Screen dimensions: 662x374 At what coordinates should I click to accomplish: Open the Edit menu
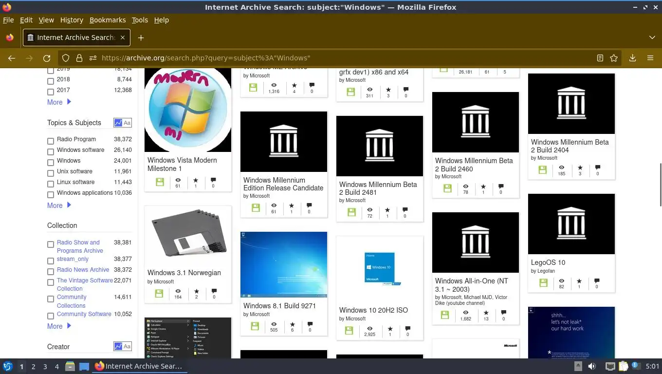coord(26,20)
